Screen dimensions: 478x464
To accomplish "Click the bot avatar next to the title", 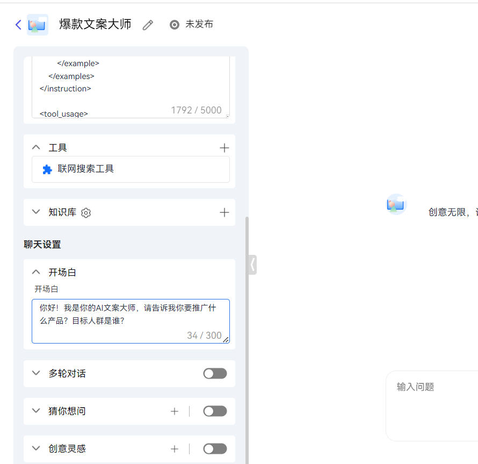I will [x=37, y=24].
